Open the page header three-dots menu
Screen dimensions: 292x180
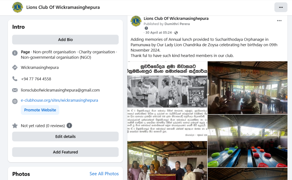click(281, 7)
